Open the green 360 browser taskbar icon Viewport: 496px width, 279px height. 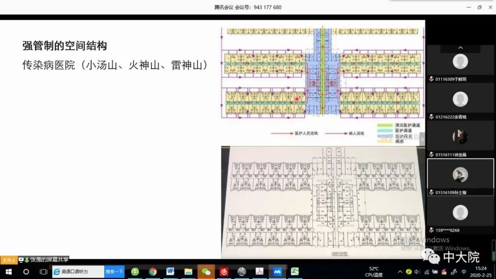tap(135, 272)
